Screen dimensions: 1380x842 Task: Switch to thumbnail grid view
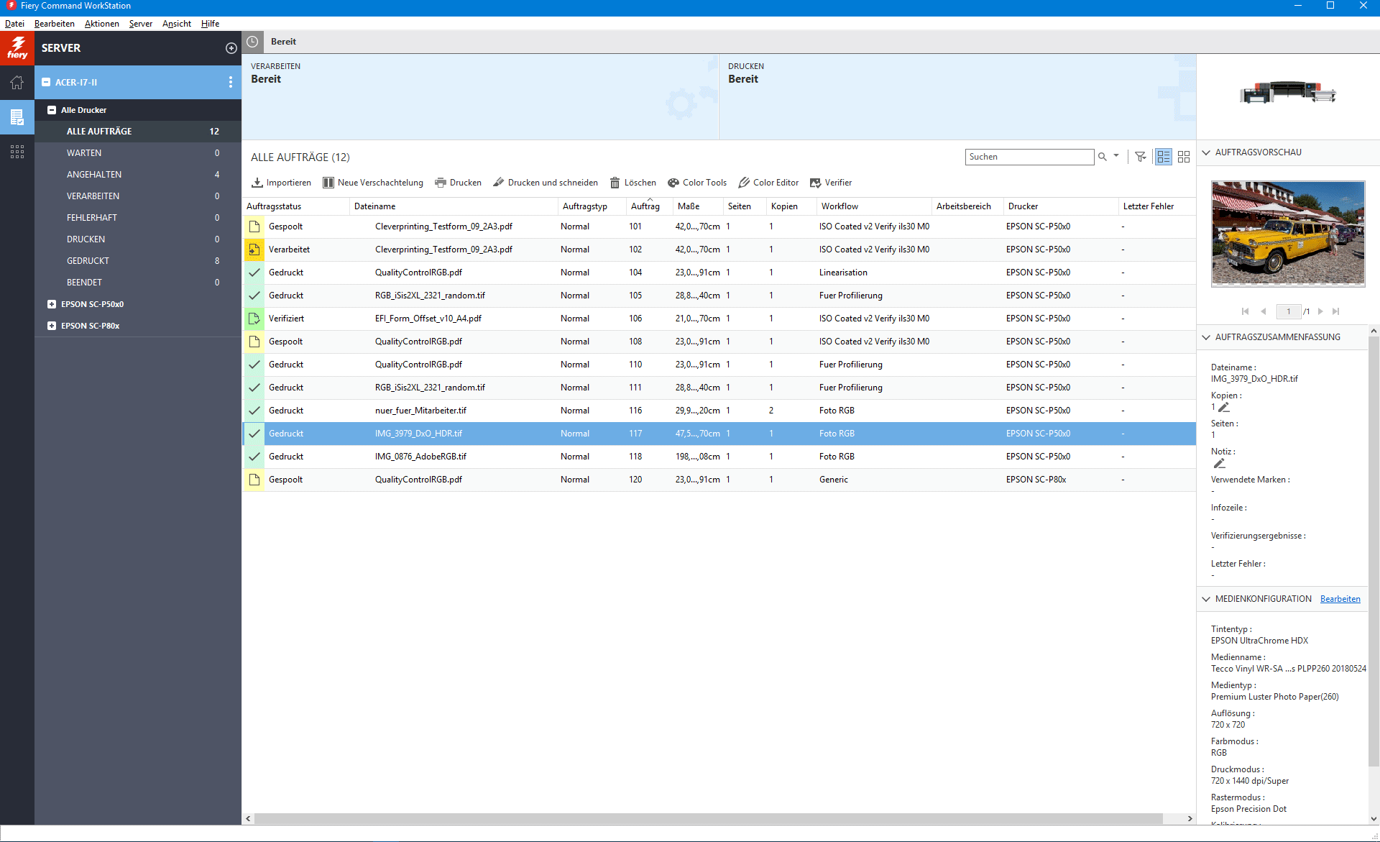tap(1184, 157)
